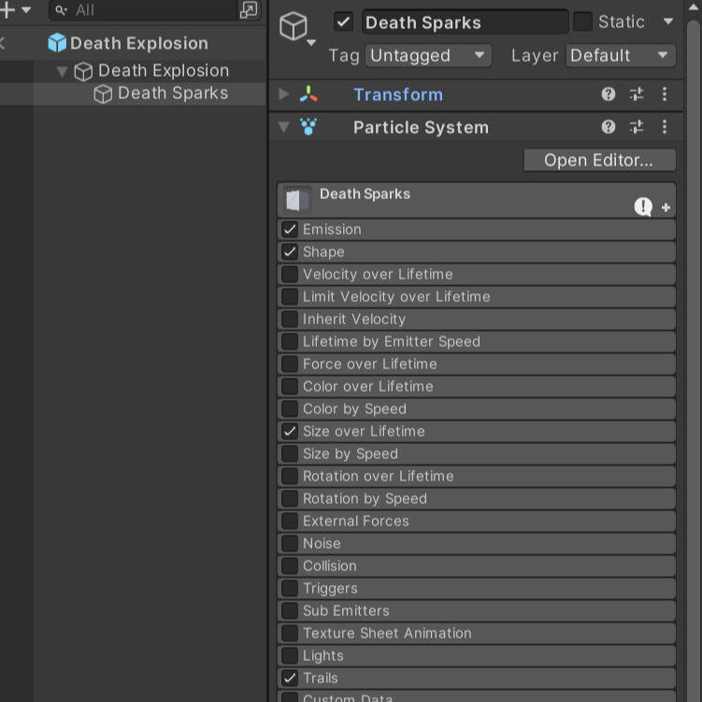The image size is (702, 702).
Task: Enable the Noise module checkbox
Action: [290, 543]
